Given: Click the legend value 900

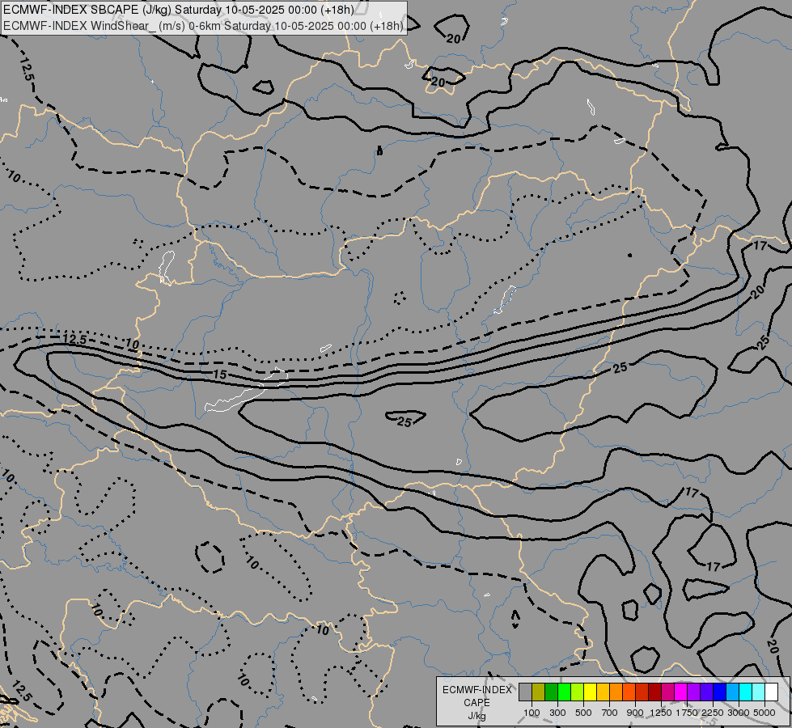Looking at the screenshot, I should (635, 713).
